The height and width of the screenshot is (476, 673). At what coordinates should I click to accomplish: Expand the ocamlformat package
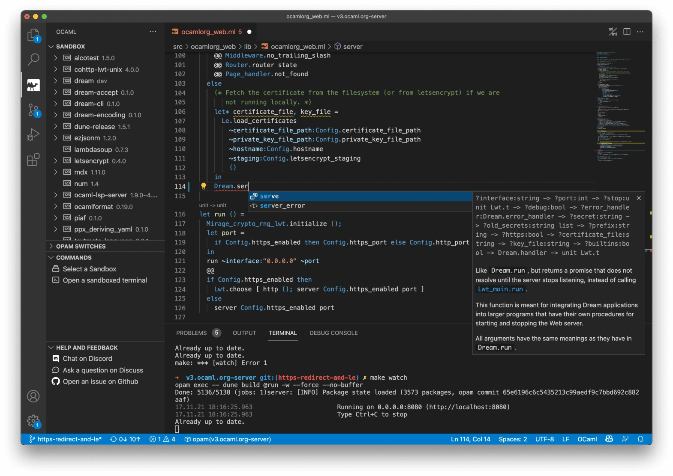click(x=56, y=207)
